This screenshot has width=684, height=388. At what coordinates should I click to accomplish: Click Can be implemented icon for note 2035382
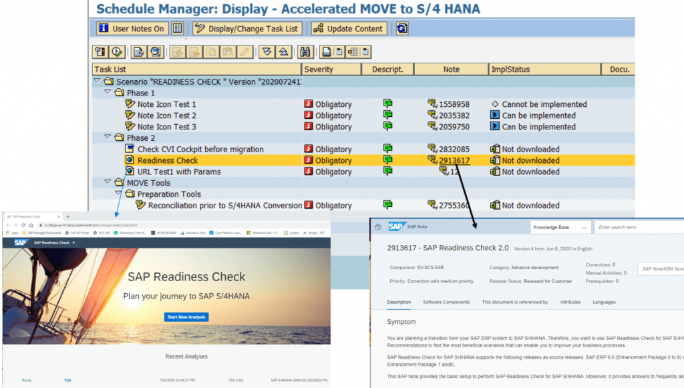coord(495,115)
